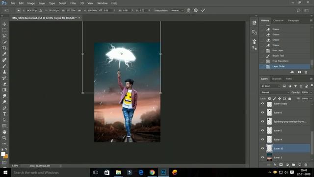Click the Layer 3 thumbnail
The image size is (314, 177).
[269, 157]
